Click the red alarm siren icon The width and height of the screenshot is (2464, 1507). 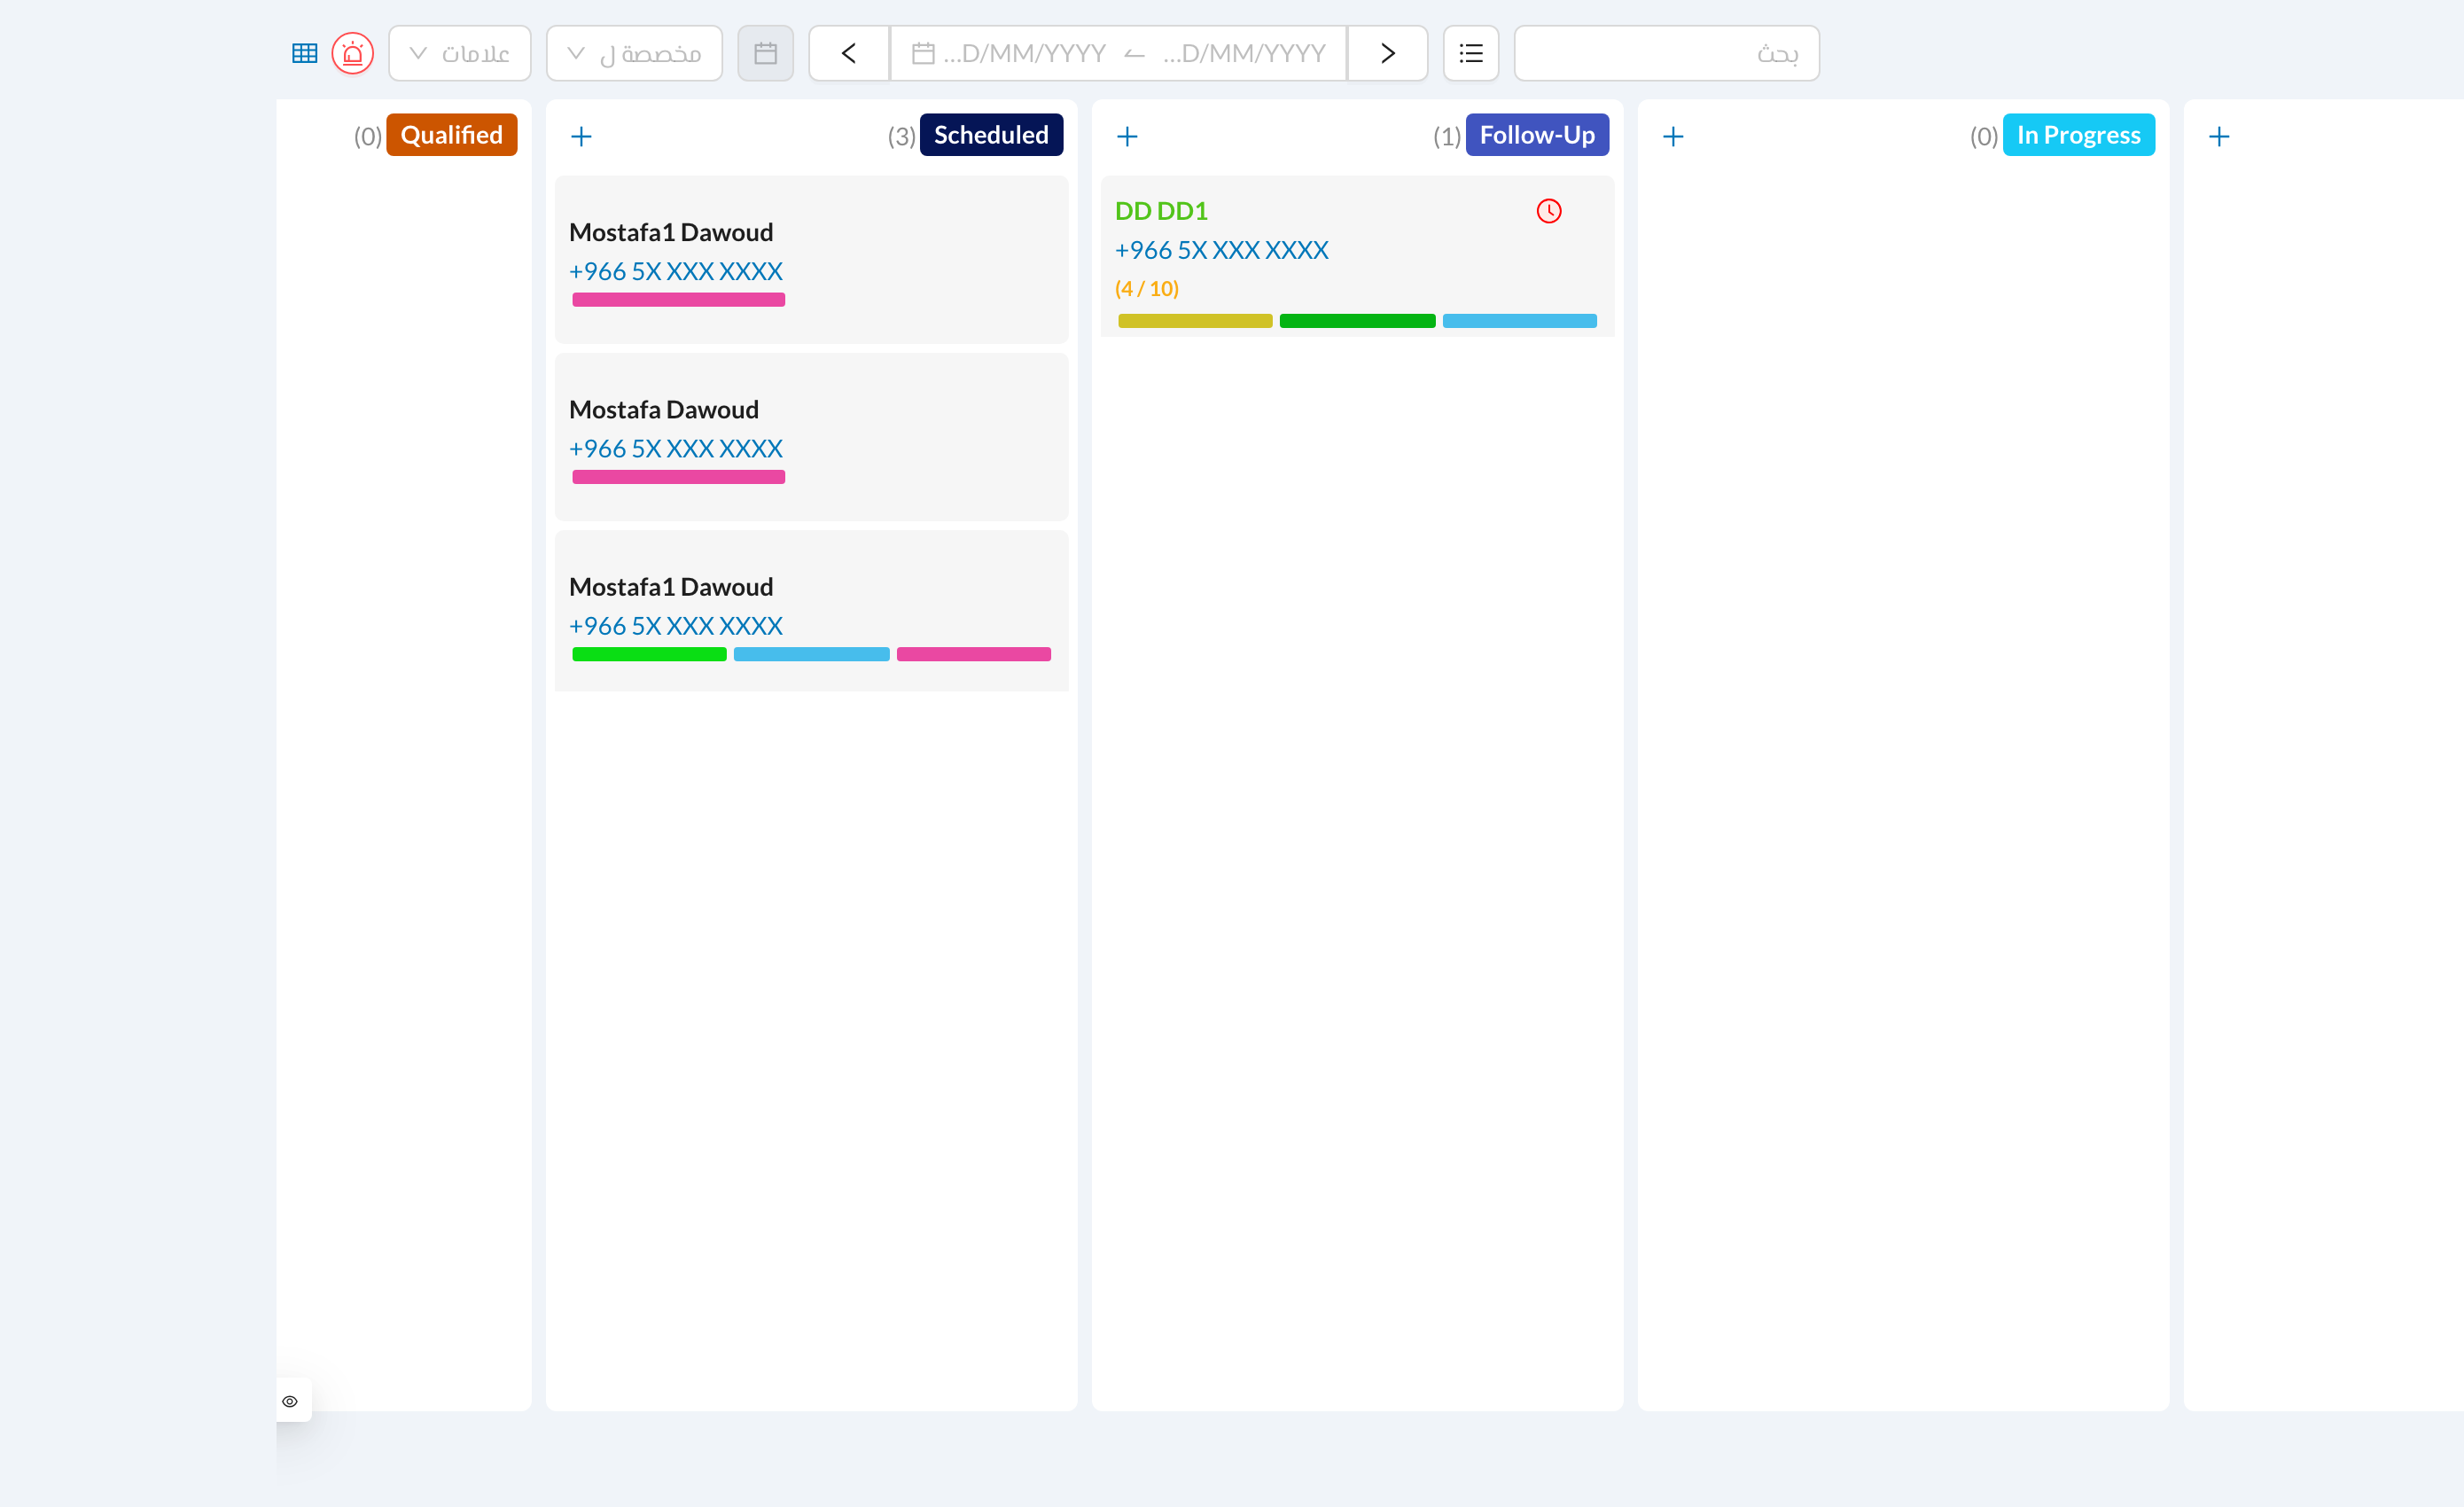point(353,53)
